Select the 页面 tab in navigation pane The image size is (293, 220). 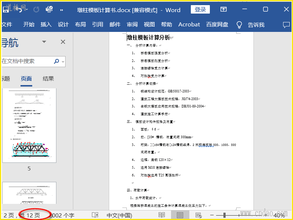click(x=26, y=79)
